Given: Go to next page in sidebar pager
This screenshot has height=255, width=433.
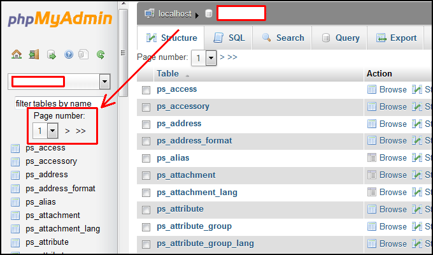Looking at the screenshot, I should click(x=67, y=131).
